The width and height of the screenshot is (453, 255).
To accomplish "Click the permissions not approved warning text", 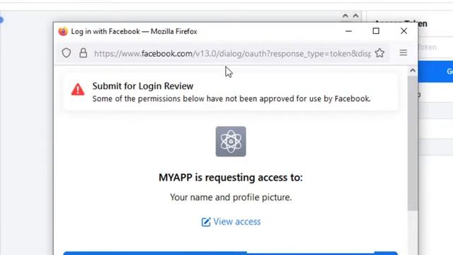I will click(231, 99).
